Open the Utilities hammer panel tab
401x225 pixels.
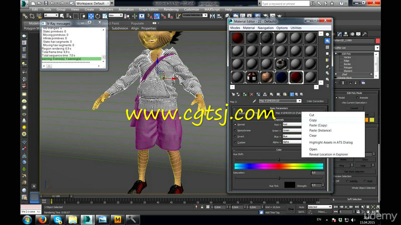pyautogui.click(x=364, y=34)
